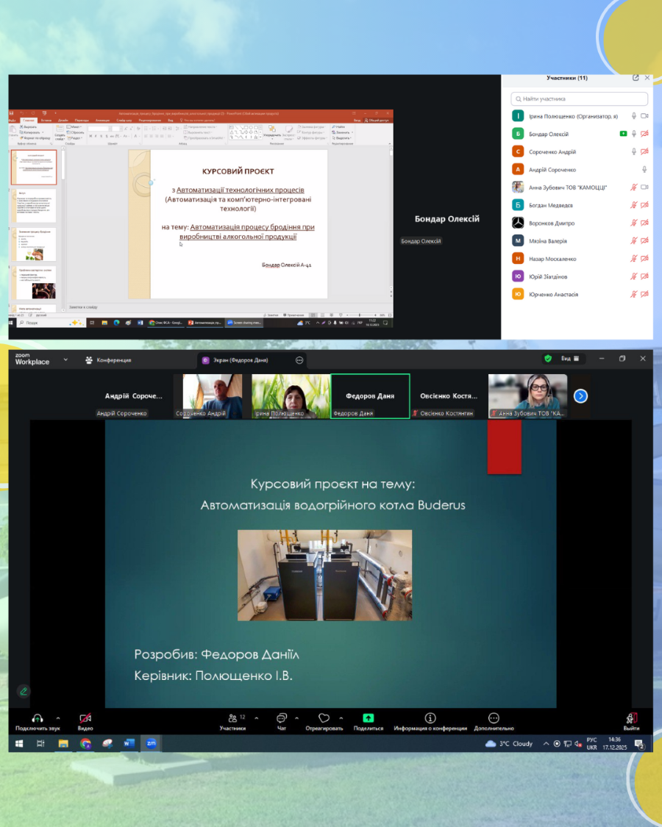Open the Конференция tab in Zoom Workplace
This screenshot has height=827, width=662.
point(108,360)
